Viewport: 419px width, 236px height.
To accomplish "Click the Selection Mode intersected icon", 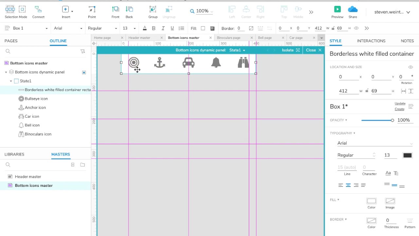I will coord(10,9).
